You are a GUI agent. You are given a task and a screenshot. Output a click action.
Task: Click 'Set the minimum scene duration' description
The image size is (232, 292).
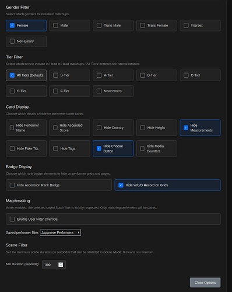pyautogui.click(x=80, y=252)
